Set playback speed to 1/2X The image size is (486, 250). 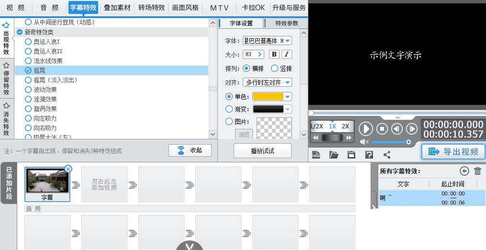click(x=317, y=126)
